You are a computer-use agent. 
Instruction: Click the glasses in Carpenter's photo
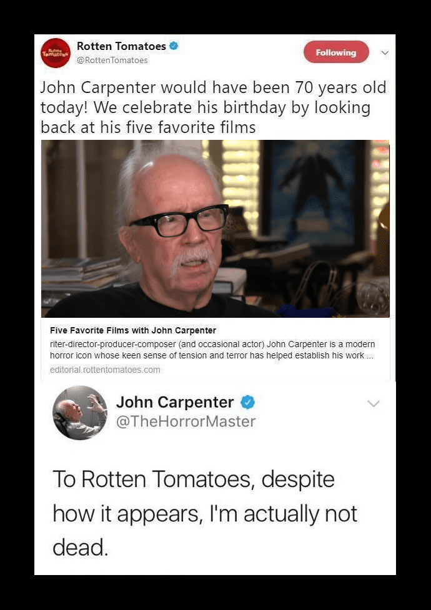tap(180, 220)
